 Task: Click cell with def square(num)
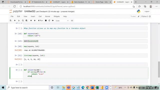[x=85, y=35]
